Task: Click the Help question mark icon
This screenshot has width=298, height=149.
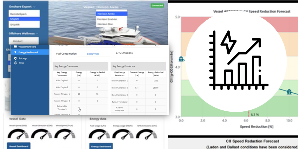Action: click(15, 63)
